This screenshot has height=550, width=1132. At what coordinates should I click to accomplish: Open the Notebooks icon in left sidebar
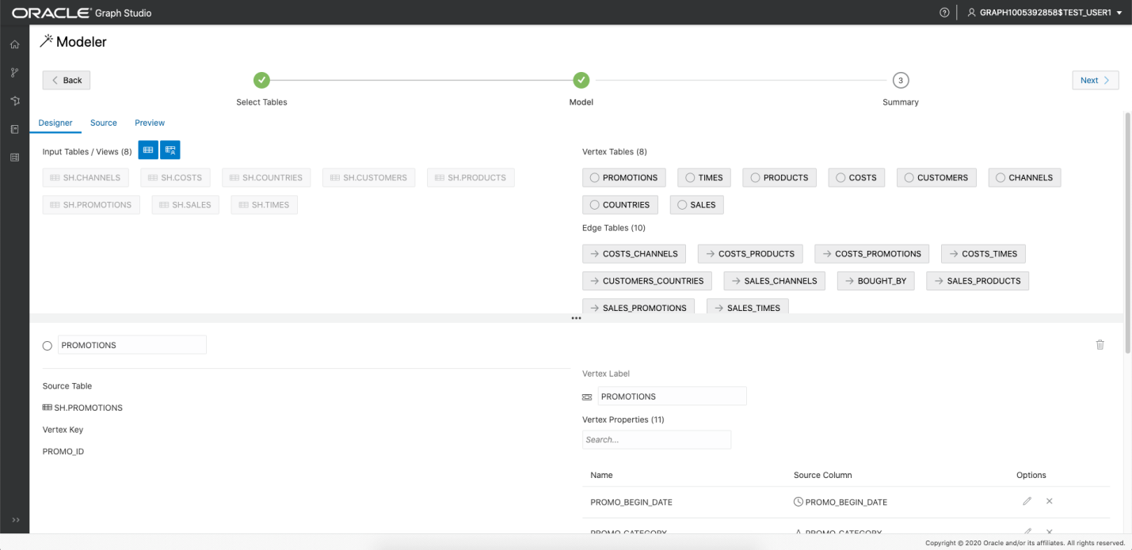point(14,129)
